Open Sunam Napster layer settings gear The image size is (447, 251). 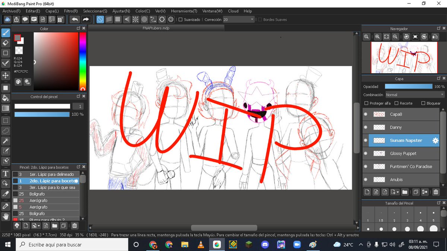[x=435, y=141]
